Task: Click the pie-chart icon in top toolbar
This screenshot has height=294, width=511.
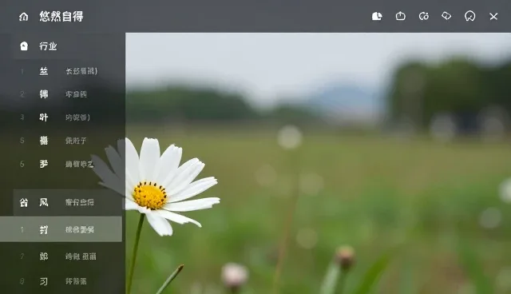Action: (x=377, y=16)
